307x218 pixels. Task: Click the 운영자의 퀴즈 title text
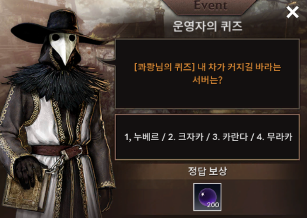[208, 26]
